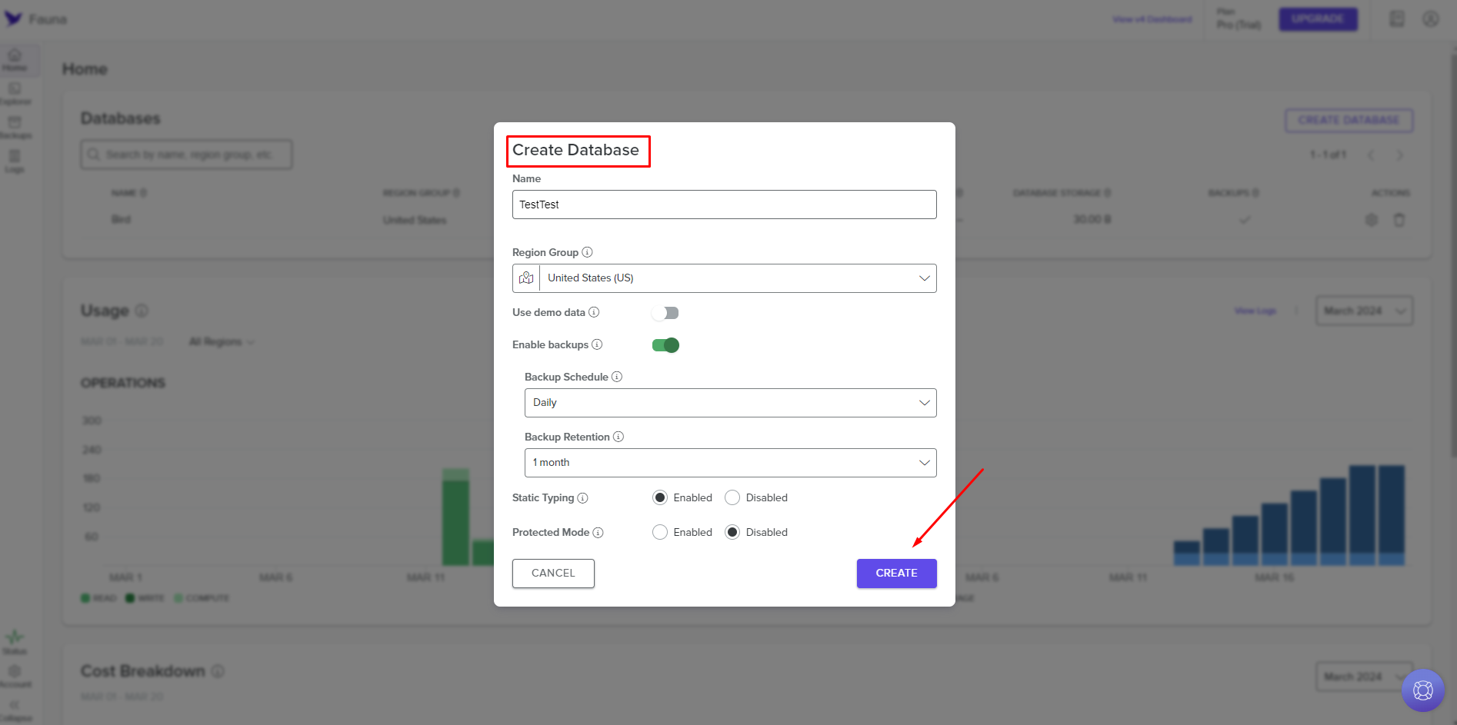The height and width of the screenshot is (725, 1457).
Task: Open Backups from the left sidebar
Action: (x=14, y=127)
